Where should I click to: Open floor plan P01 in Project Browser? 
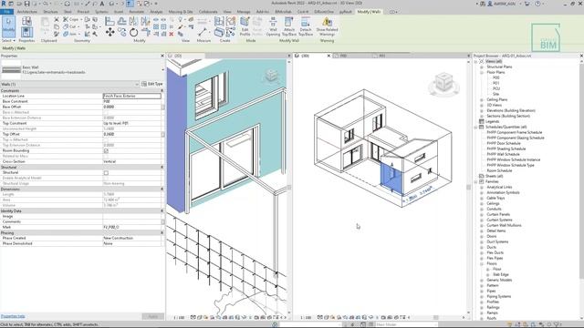pos(496,83)
